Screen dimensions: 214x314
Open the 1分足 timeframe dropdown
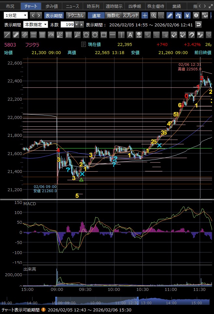[x=16, y=15]
